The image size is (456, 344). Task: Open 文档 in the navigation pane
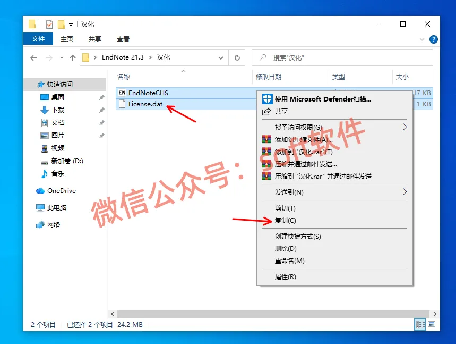[57, 123]
